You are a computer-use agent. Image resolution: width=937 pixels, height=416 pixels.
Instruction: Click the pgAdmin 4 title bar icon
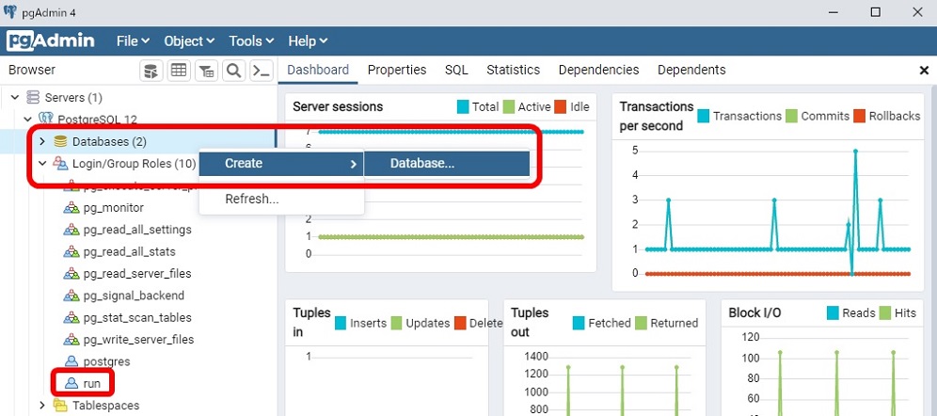10,12
